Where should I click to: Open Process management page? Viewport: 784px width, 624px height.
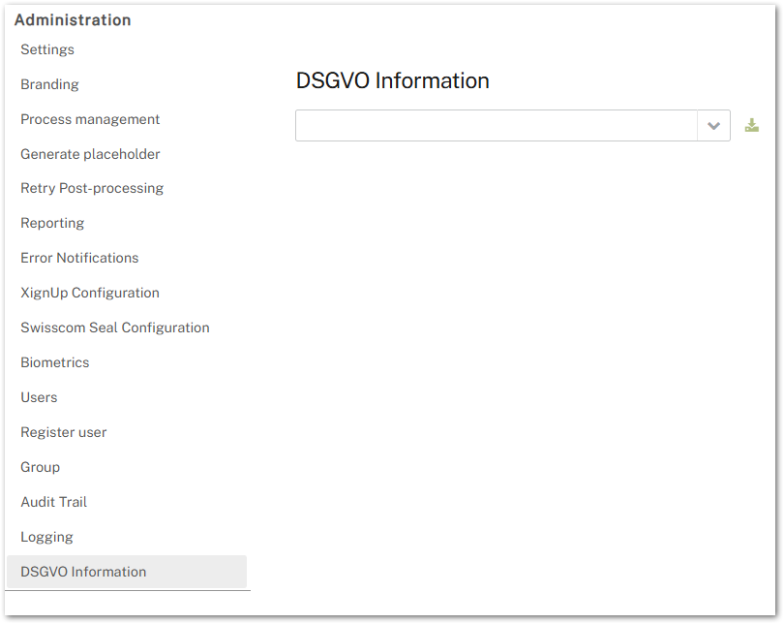[x=90, y=119]
